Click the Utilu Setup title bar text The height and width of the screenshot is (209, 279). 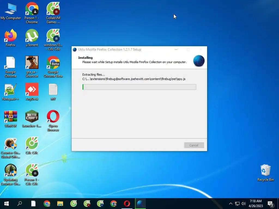click(x=110, y=50)
